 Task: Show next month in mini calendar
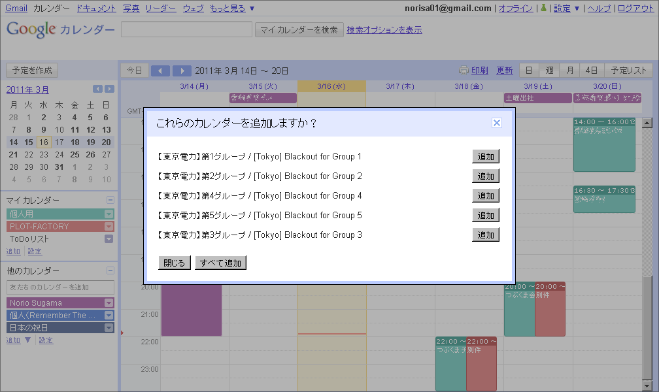coord(109,89)
